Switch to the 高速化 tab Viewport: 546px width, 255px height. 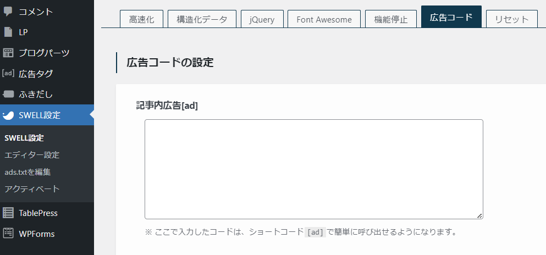click(x=141, y=19)
